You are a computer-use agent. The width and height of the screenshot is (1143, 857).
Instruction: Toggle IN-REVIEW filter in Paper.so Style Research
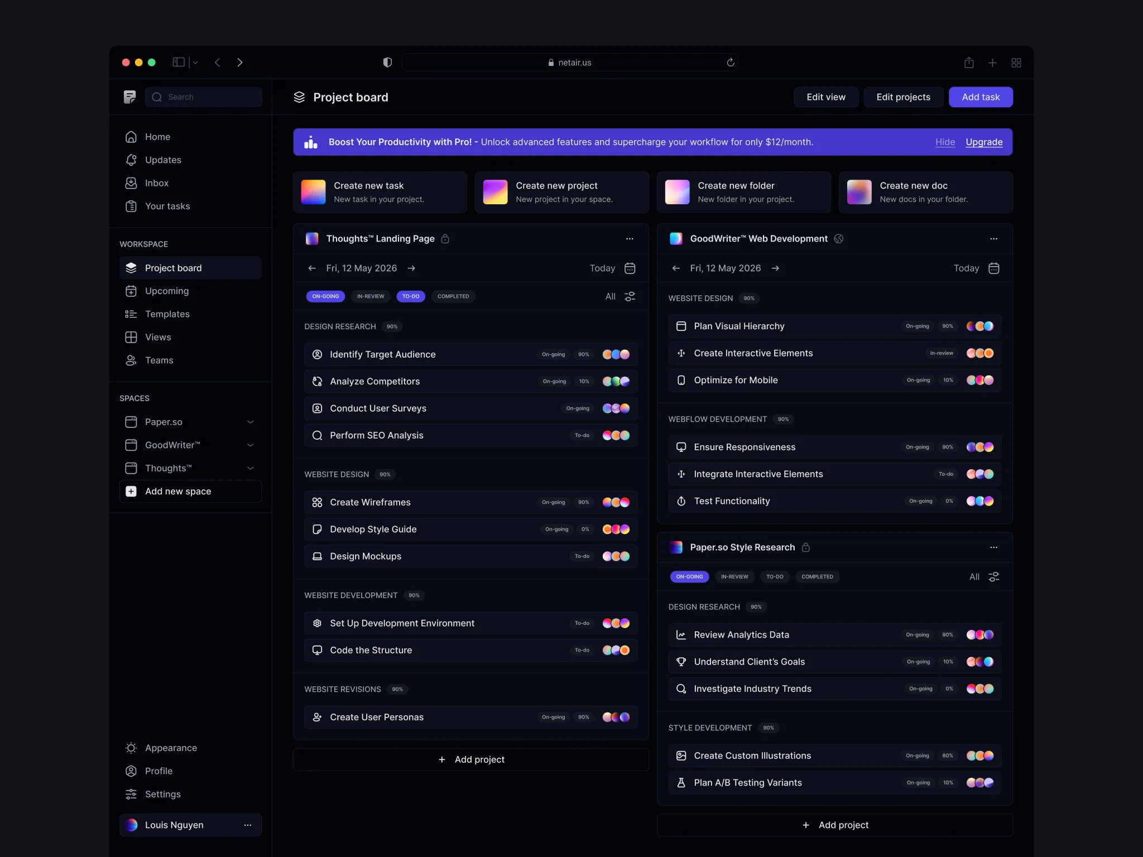[734, 577]
